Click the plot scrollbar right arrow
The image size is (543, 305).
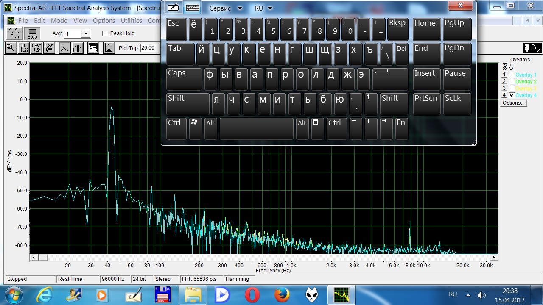494,257
